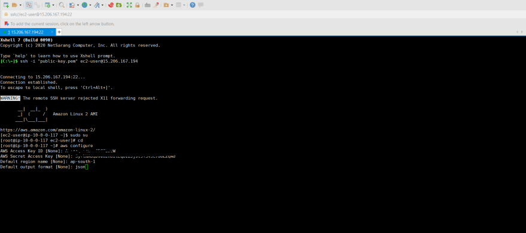Click the New session icon

tap(6, 5)
